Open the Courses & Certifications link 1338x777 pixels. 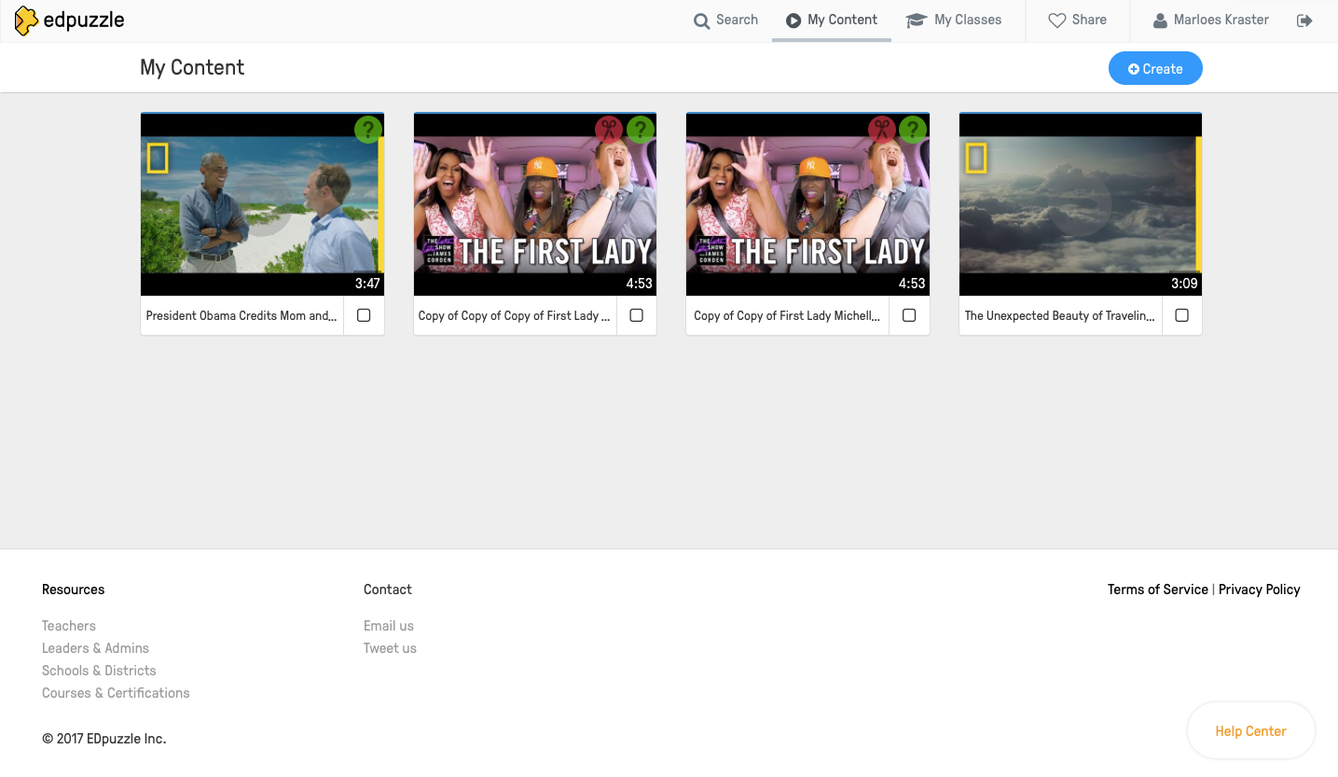coord(116,693)
